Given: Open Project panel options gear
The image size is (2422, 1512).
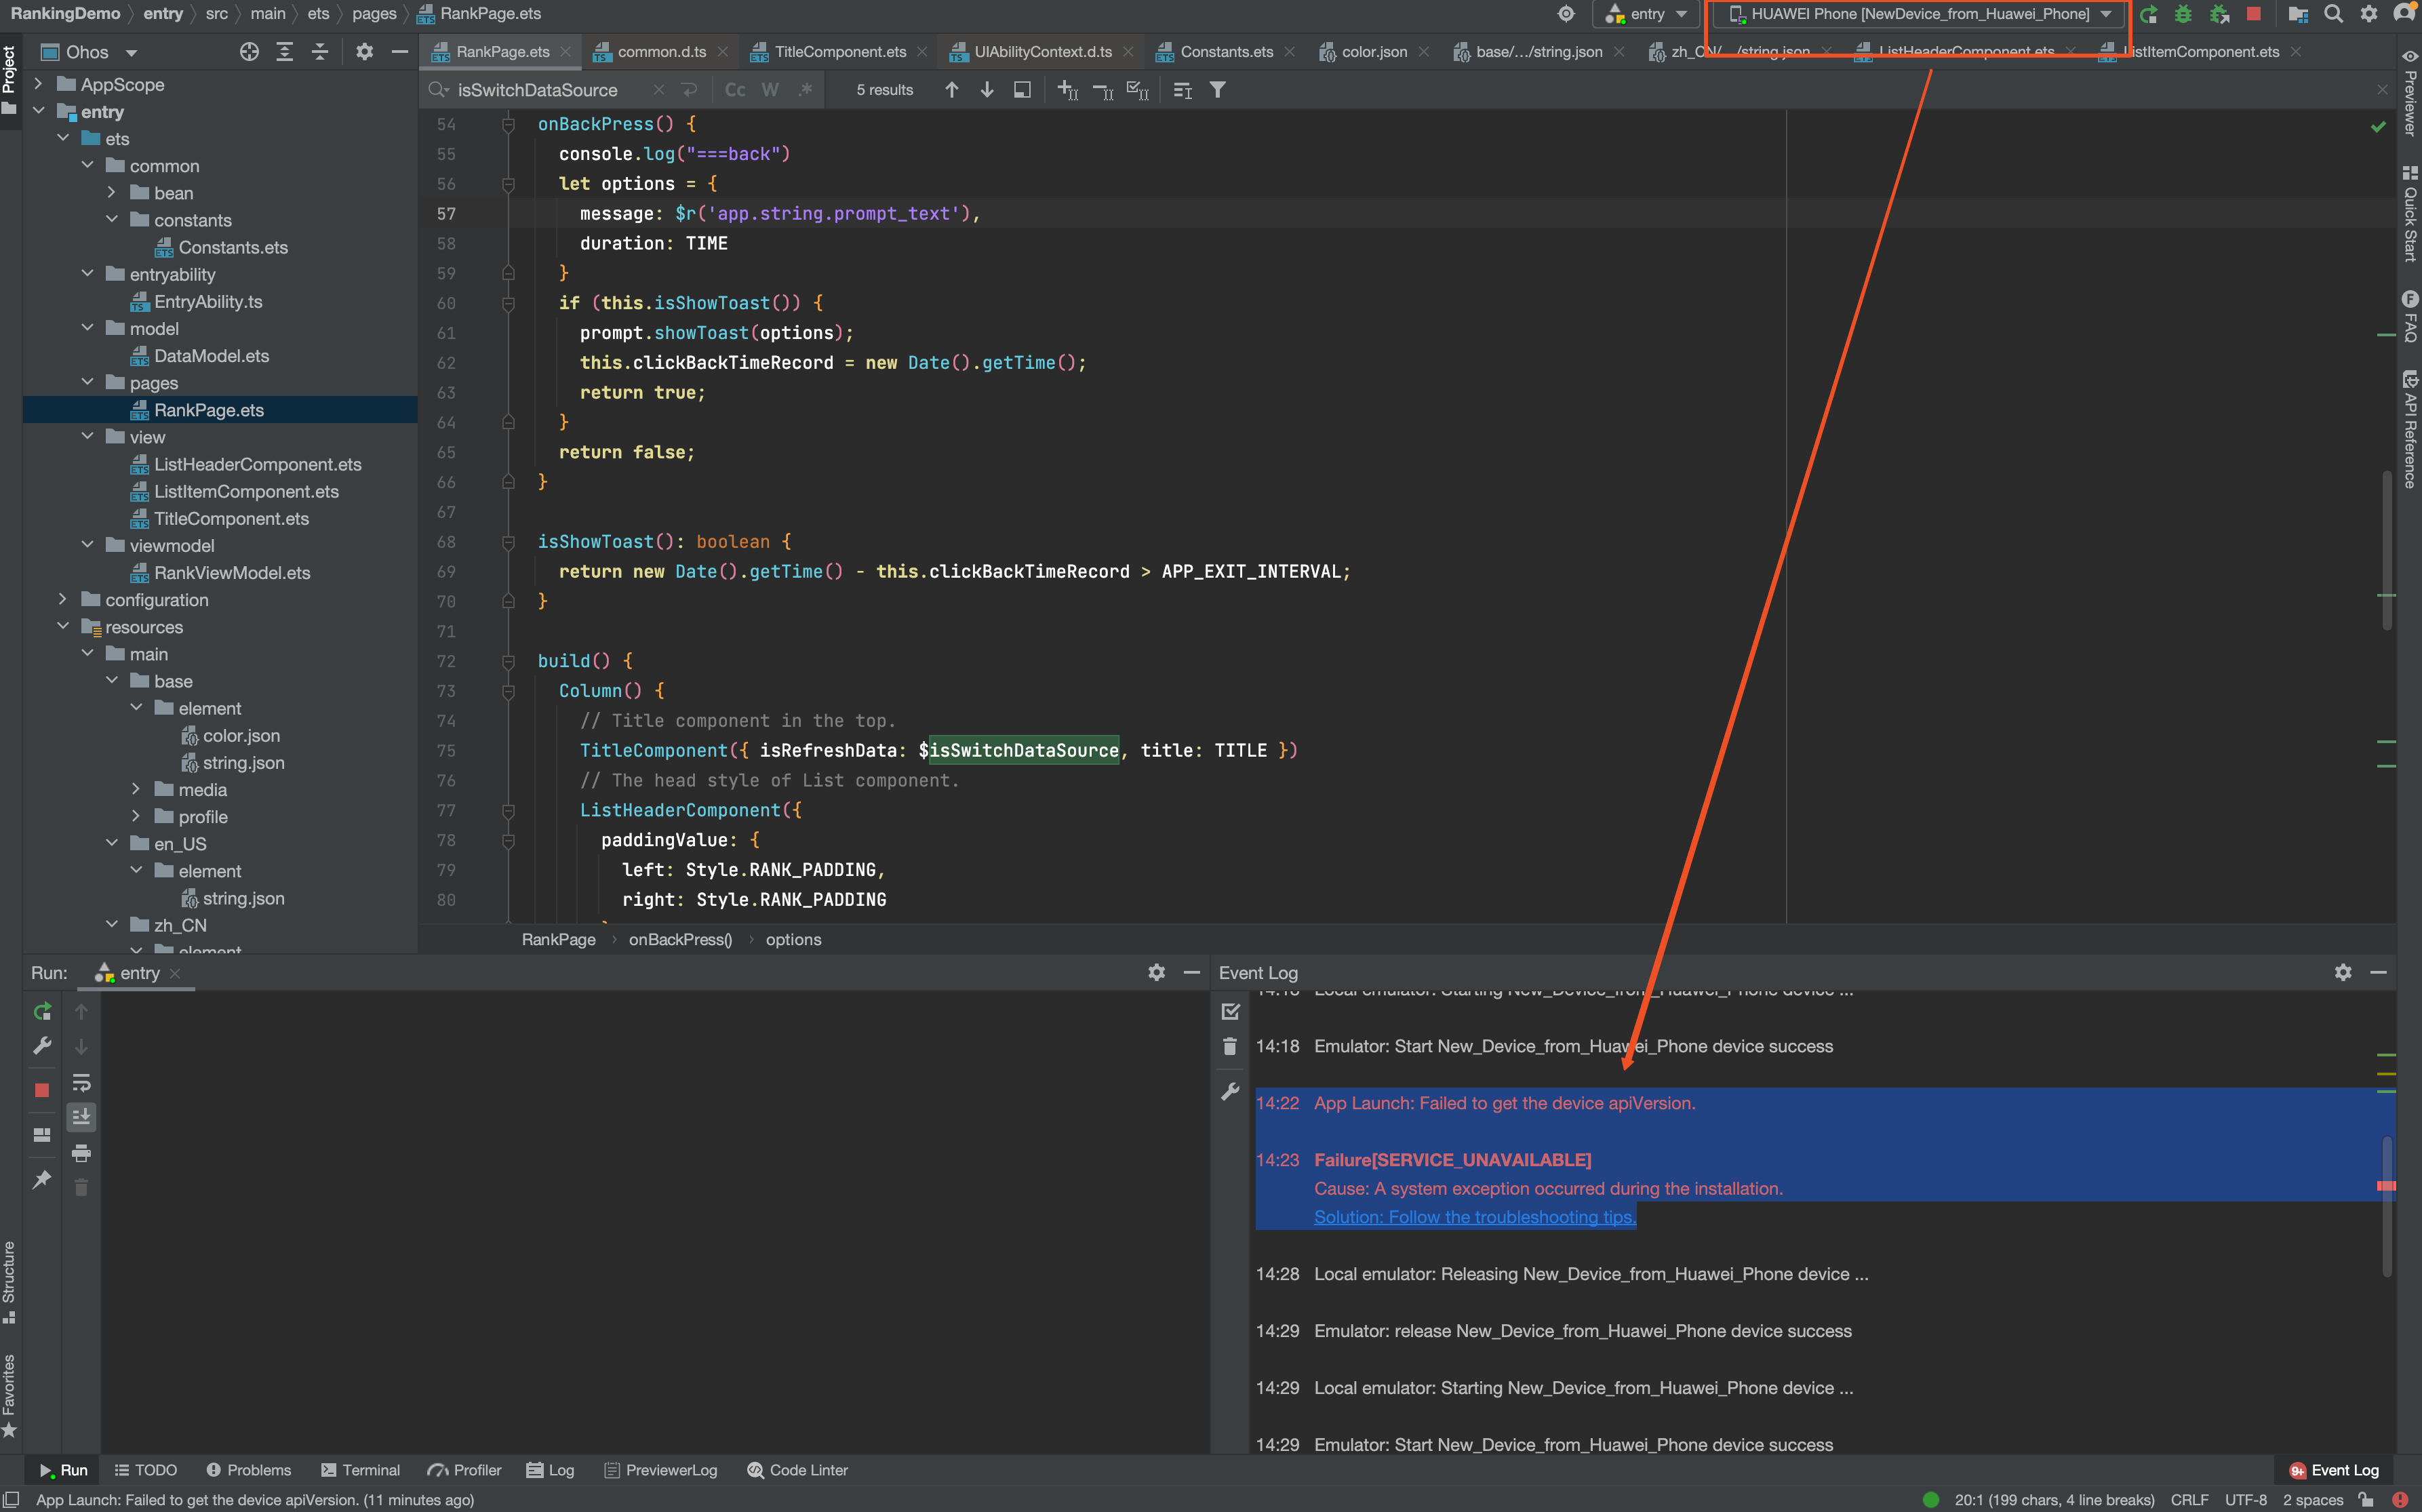Looking at the screenshot, I should click(364, 52).
